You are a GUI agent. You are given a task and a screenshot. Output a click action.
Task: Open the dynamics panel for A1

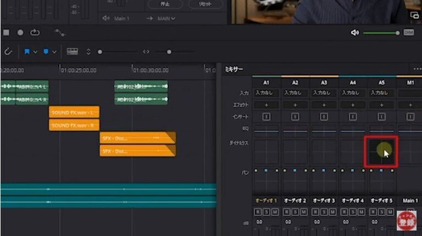click(x=266, y=151)
